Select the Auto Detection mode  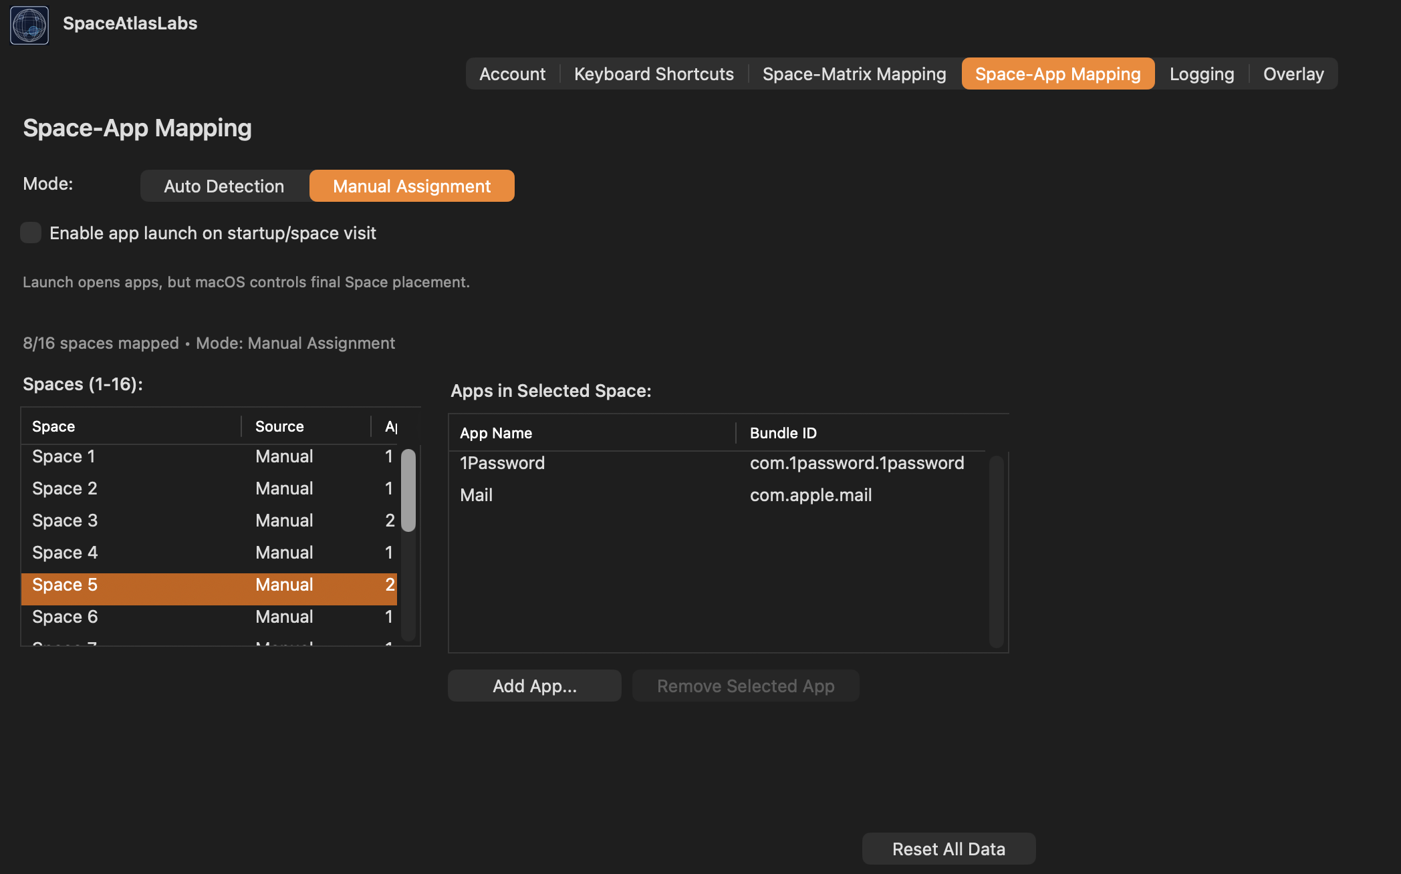click(224, 186)
